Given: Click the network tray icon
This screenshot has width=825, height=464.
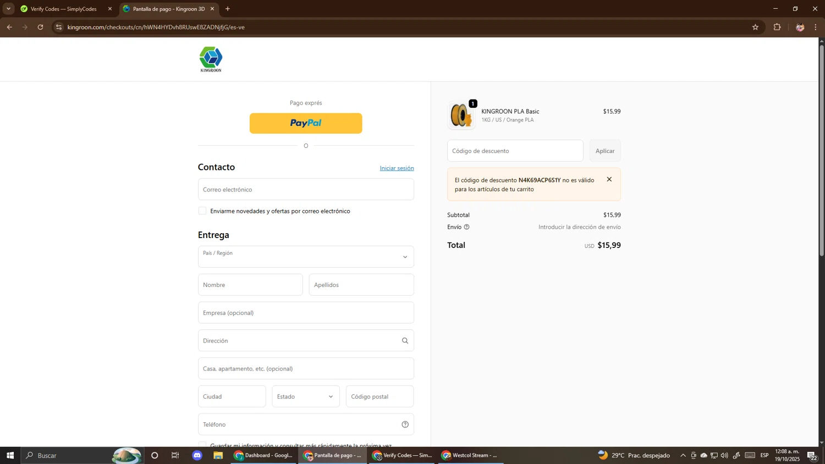Looking at the screenshot, I should click(714, 455).
